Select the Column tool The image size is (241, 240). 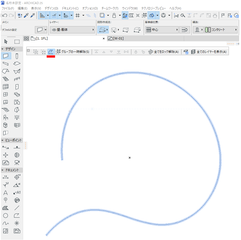click(17, 56)
